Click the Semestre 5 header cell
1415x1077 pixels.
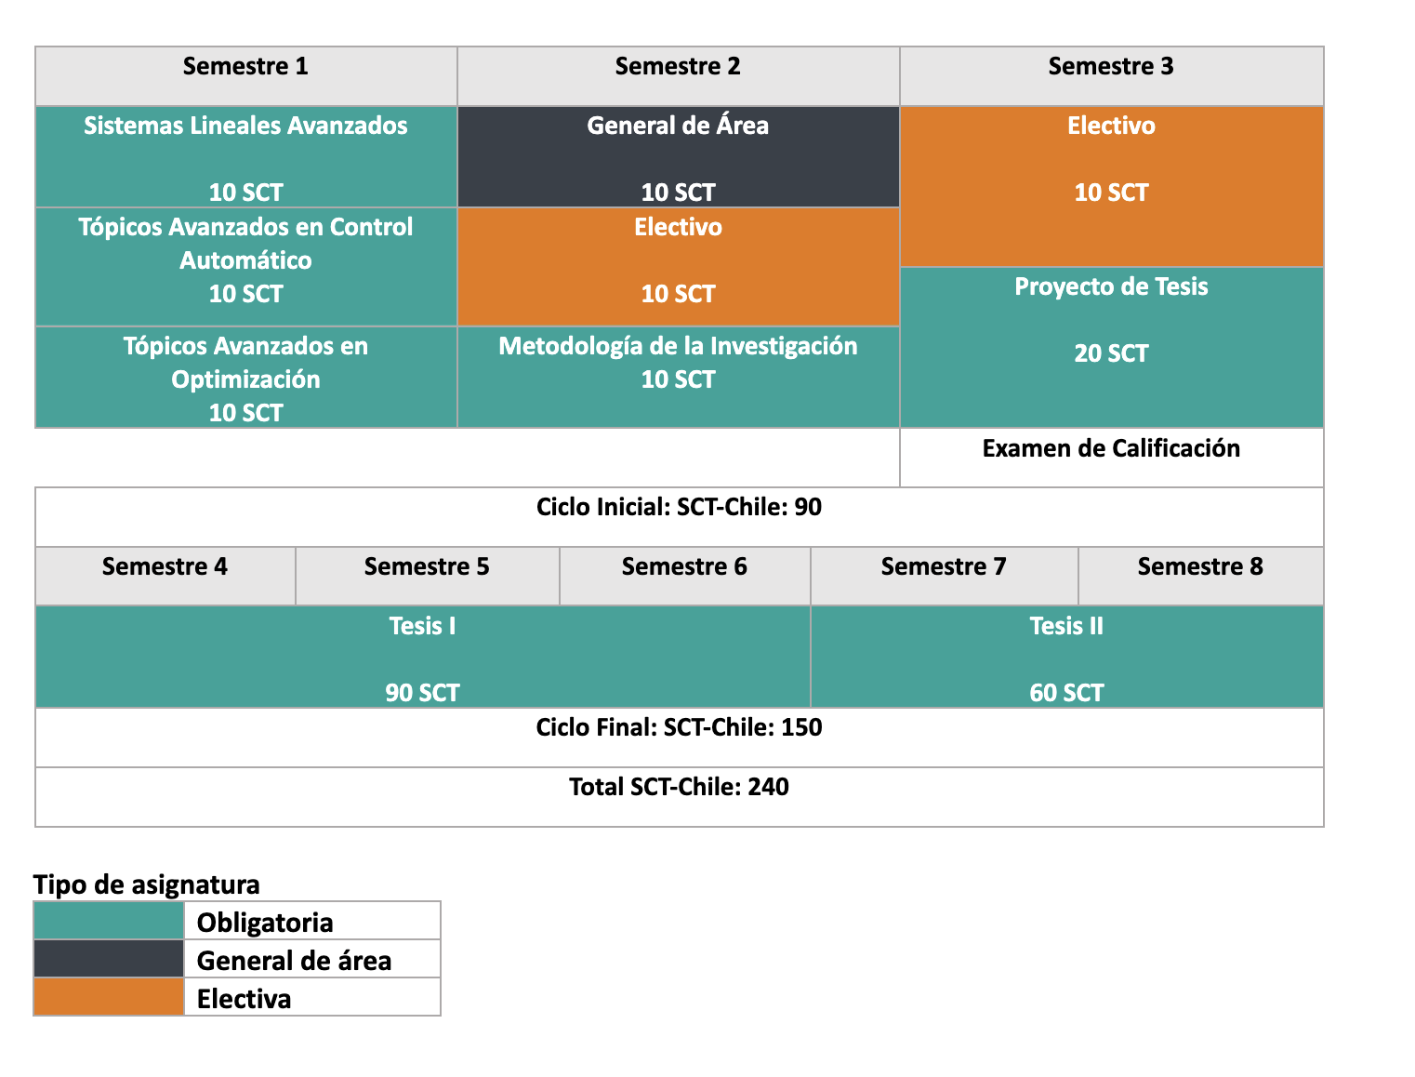point(427,575)
